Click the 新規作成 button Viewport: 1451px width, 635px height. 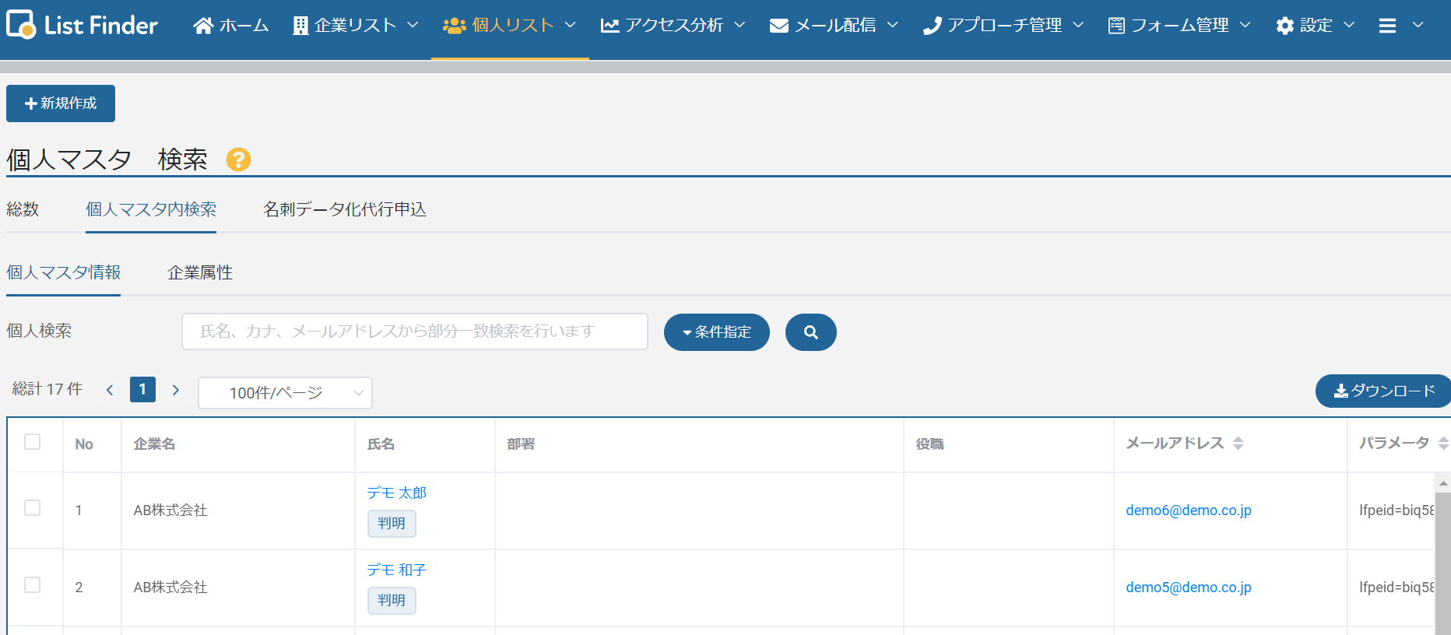(x=61, y=103)
